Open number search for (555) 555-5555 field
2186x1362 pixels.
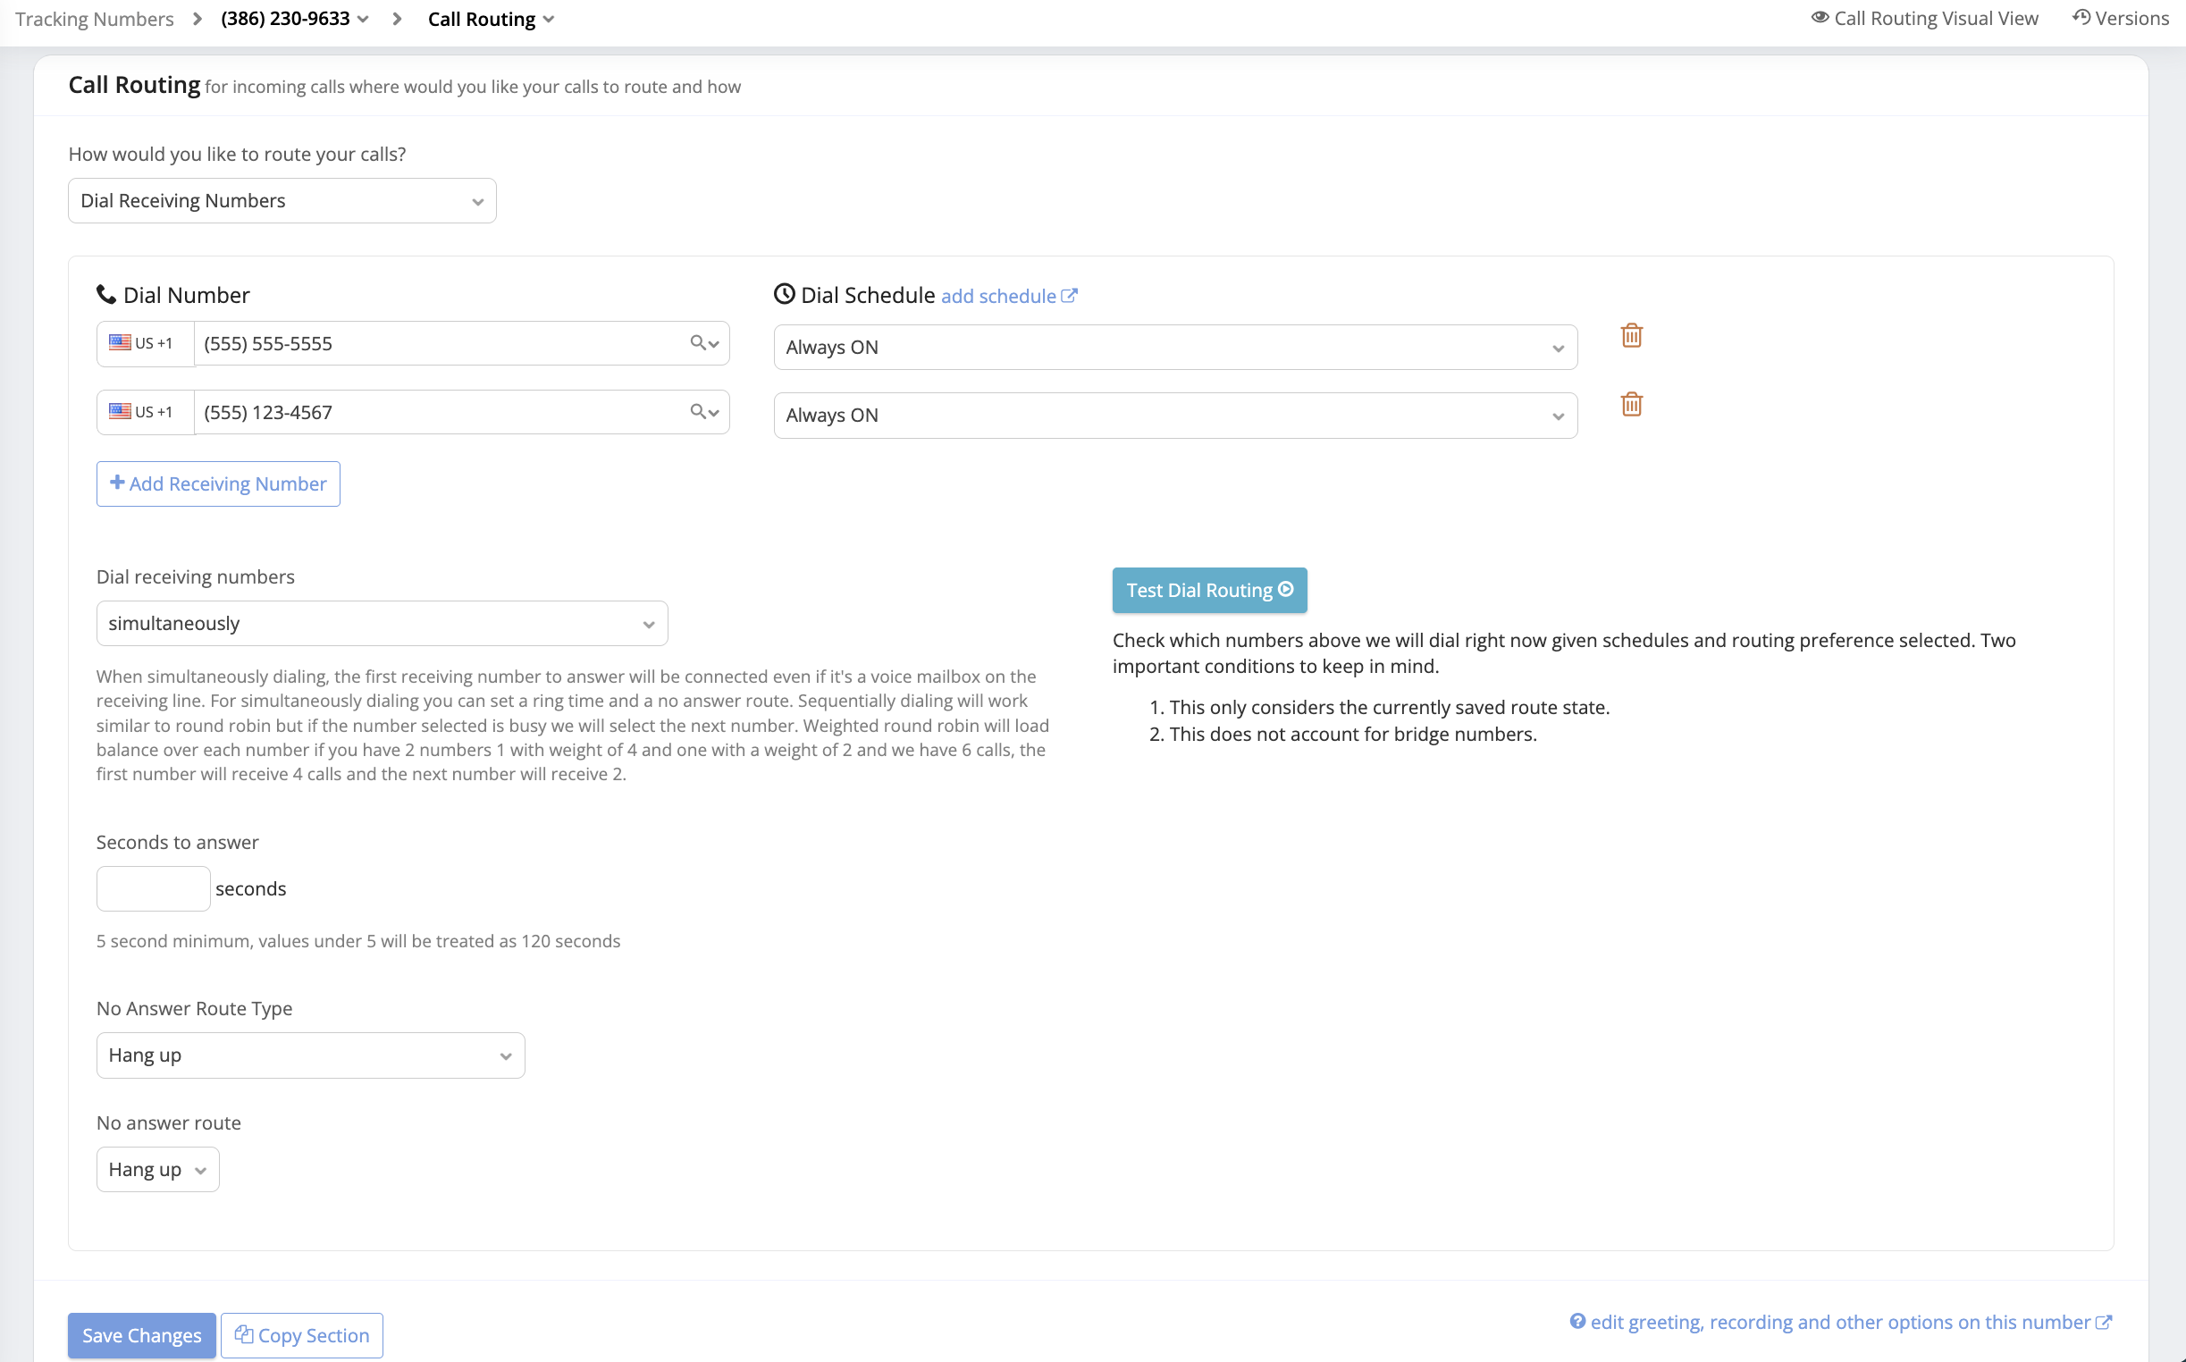704,343
